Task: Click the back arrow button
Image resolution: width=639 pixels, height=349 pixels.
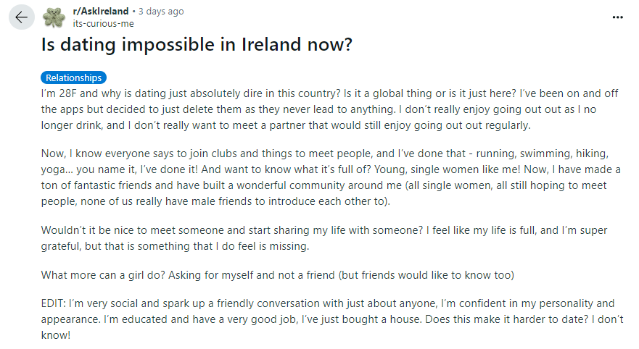Action: [x=21, y=17]
